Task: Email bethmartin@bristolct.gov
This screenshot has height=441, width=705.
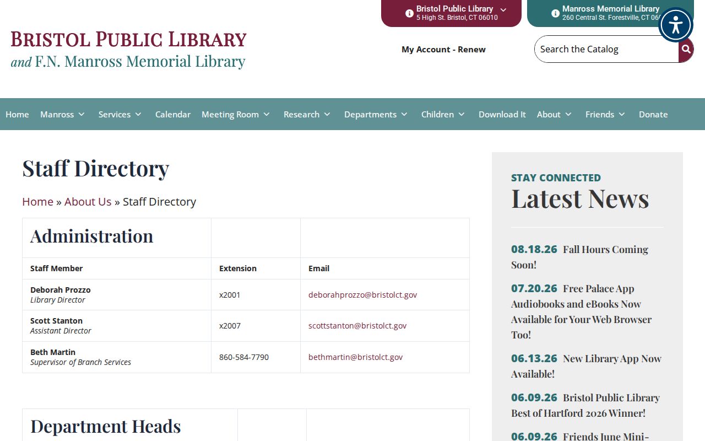Action: 355,357
